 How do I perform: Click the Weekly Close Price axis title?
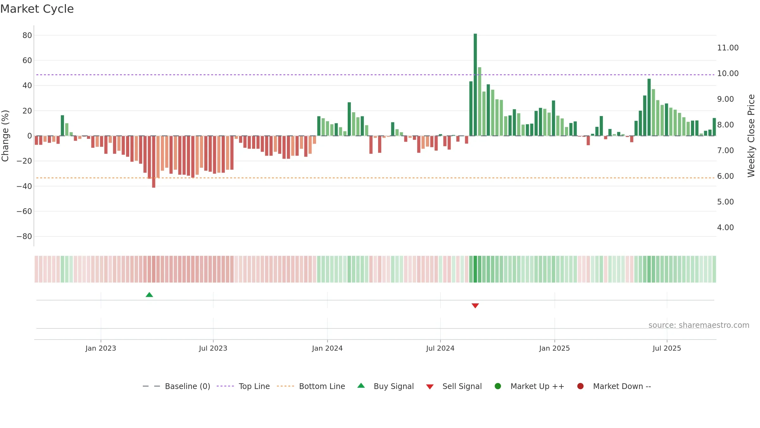point(751,136)
